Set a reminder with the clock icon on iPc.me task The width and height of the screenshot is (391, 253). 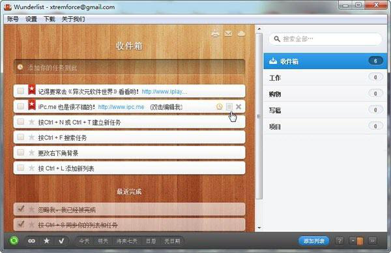pos(219,107)
